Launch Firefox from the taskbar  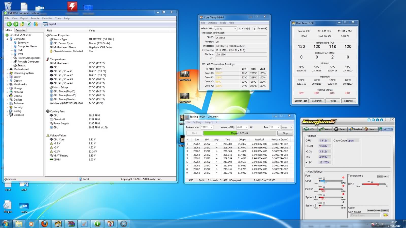pyautogui.click(x=45, y=224)
